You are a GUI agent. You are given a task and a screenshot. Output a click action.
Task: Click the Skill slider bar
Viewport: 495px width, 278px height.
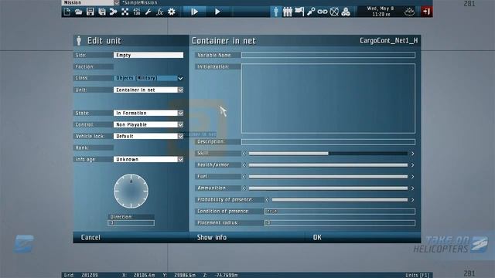[x=328, y=154]
